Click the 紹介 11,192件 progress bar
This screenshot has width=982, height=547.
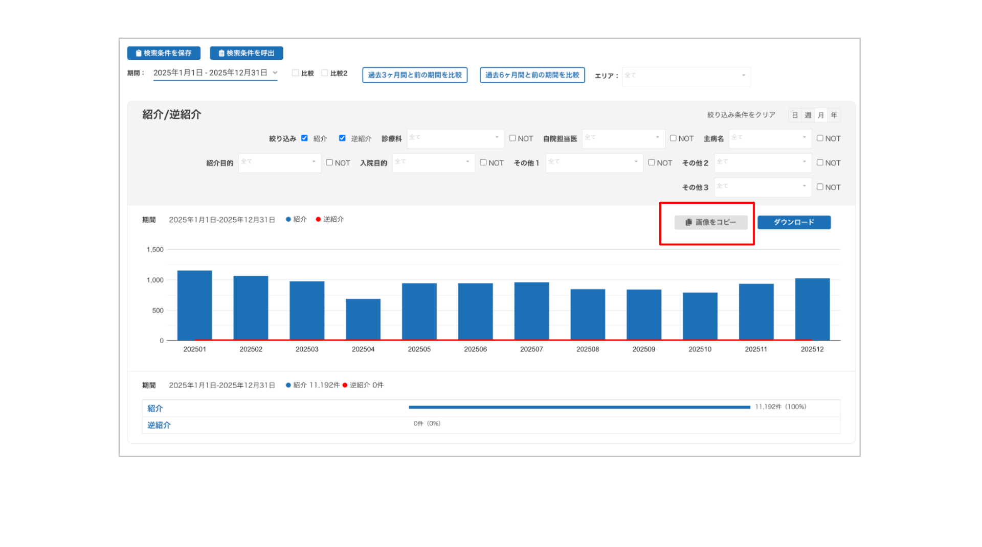(579, 407)
